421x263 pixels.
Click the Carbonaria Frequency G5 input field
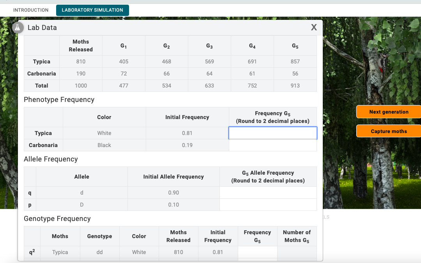click(x=272, y=145)
